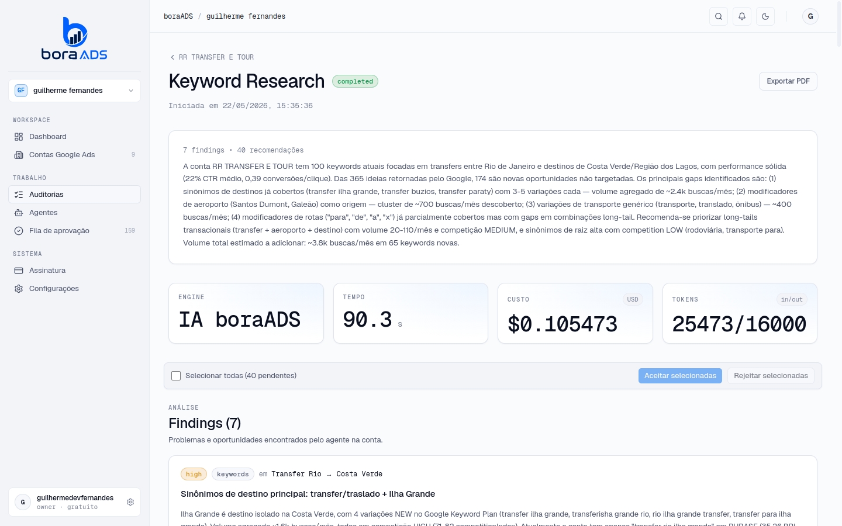The width and height of the screenshot is (842, 526).
Task: Go to Auditorias section
Action: 74,195
